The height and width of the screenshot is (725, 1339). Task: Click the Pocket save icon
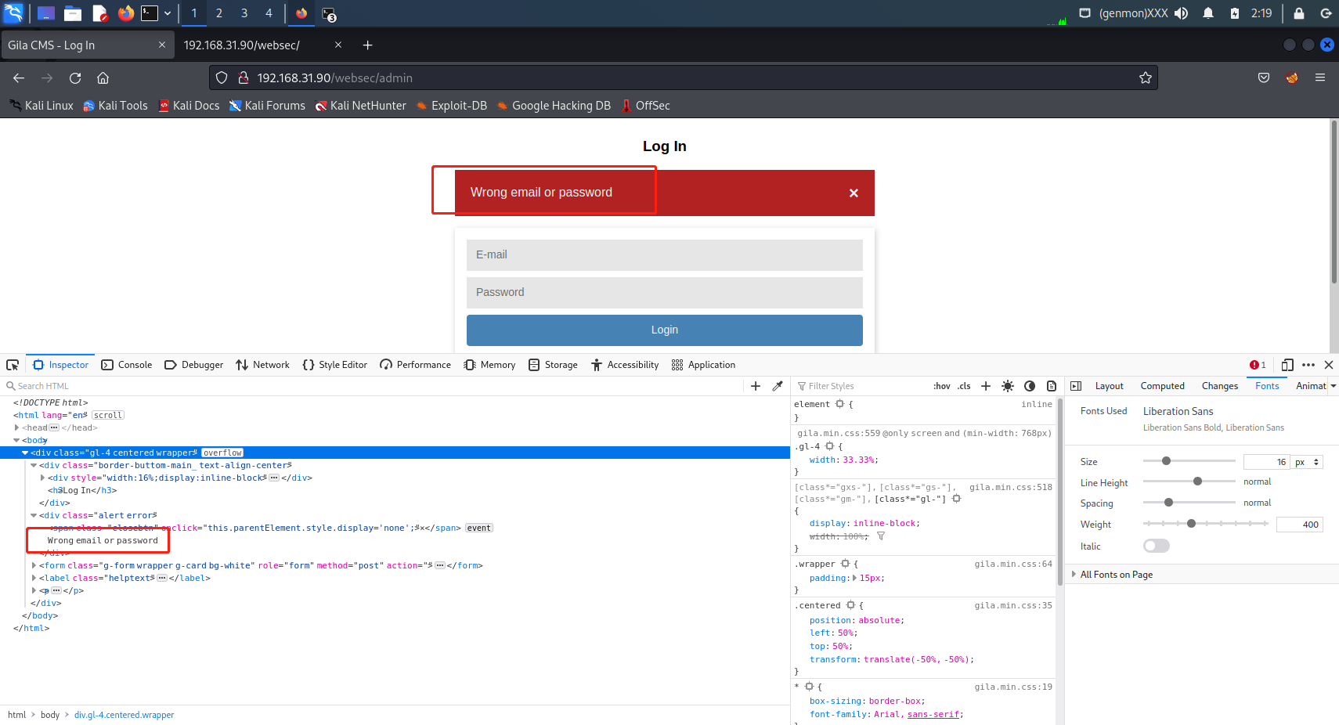coord(1264,78)
